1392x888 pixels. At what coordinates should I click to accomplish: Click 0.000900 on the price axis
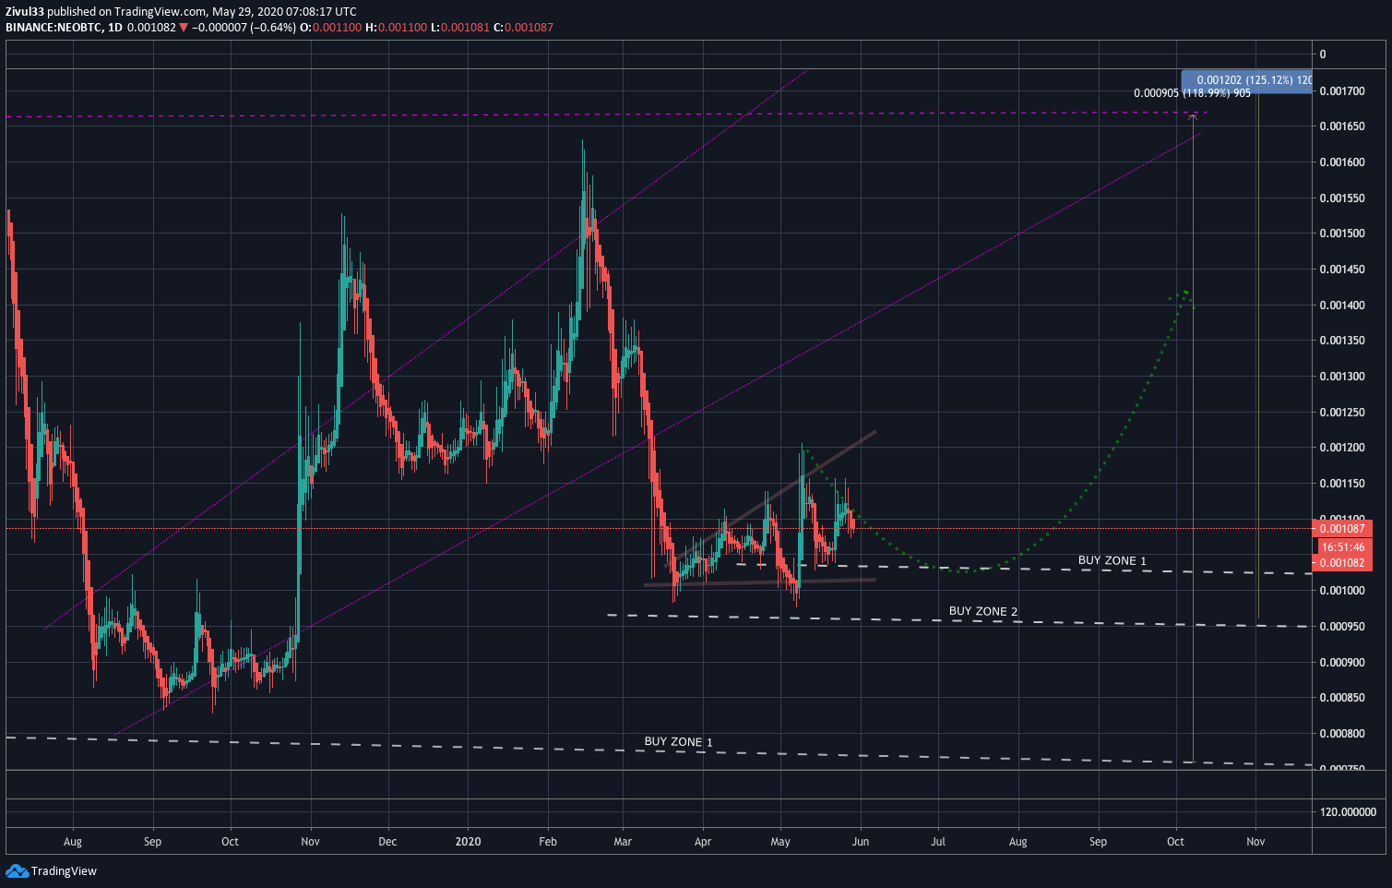click(1342, 663)
